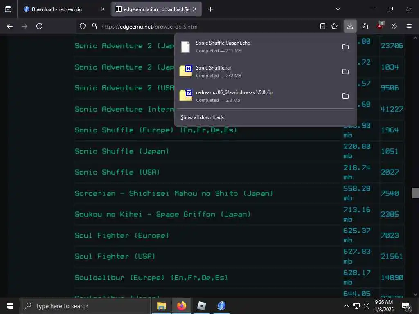Bookmark this page with star icon
419x314 pixels.
334,26
